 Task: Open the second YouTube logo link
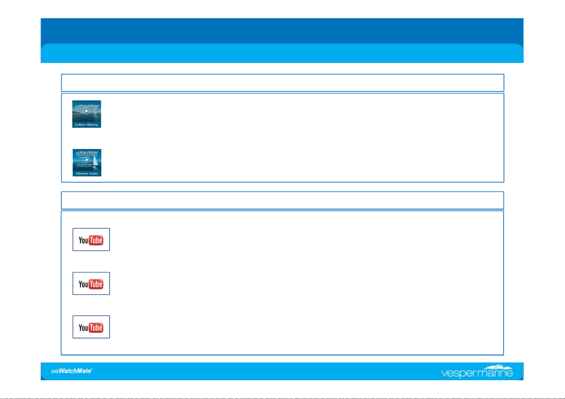pos(91,283)
